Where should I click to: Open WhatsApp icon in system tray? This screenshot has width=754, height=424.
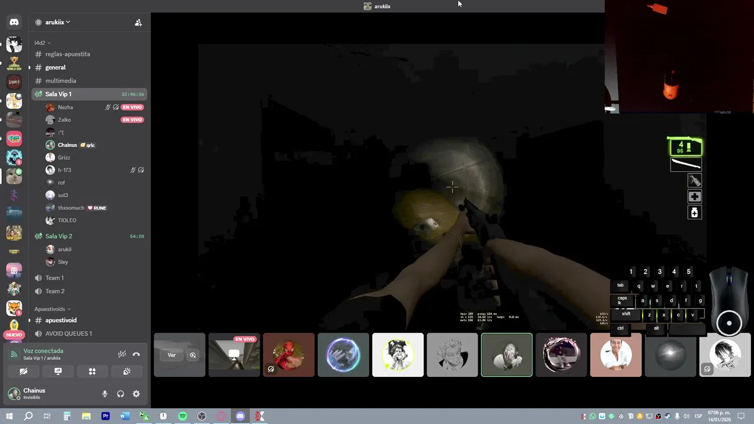[x=593, y=416]
